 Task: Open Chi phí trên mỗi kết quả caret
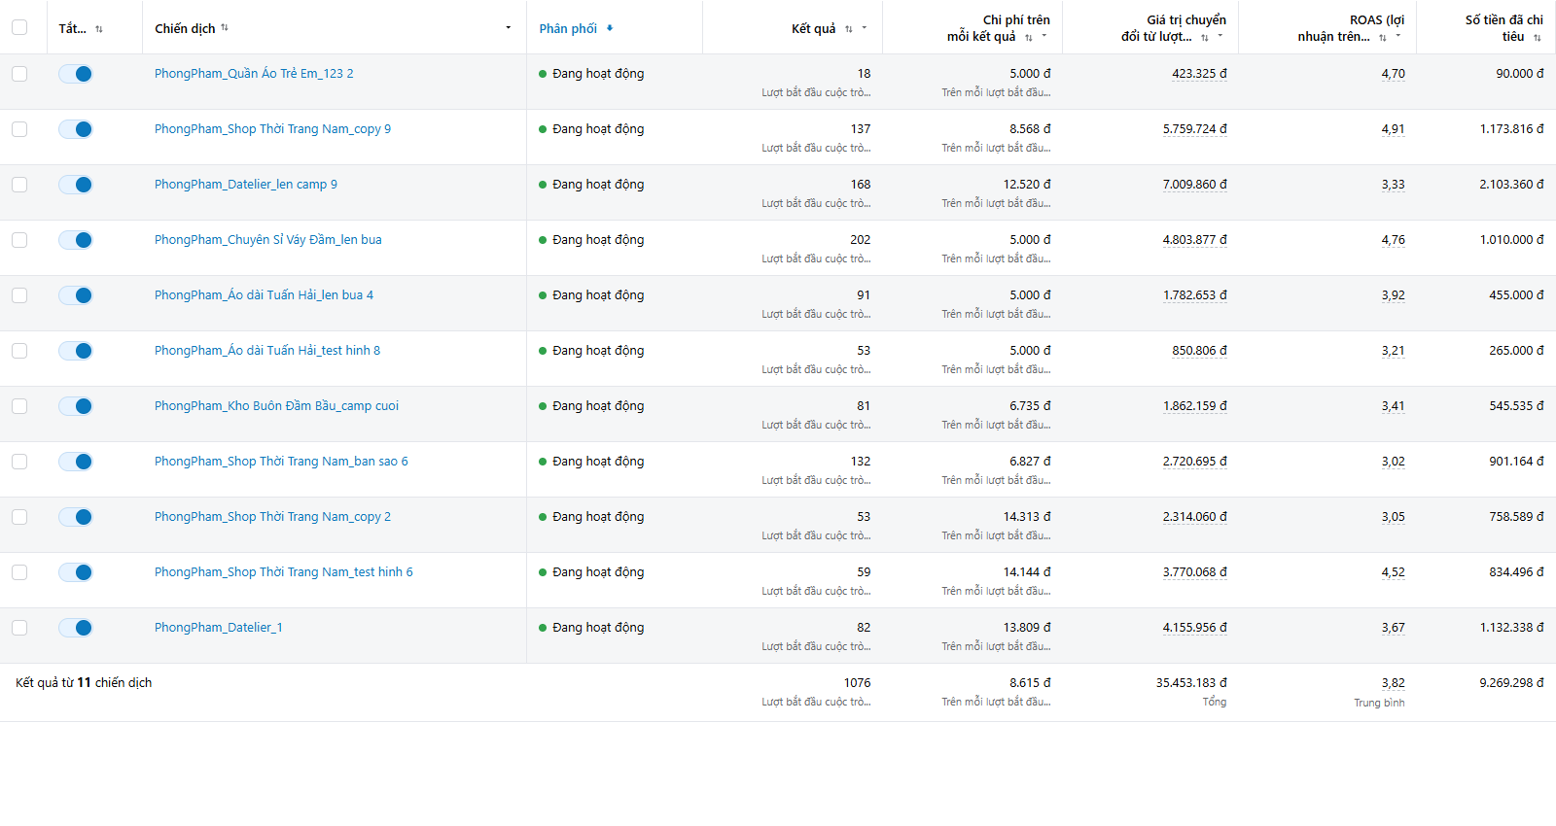point(1044,36)
